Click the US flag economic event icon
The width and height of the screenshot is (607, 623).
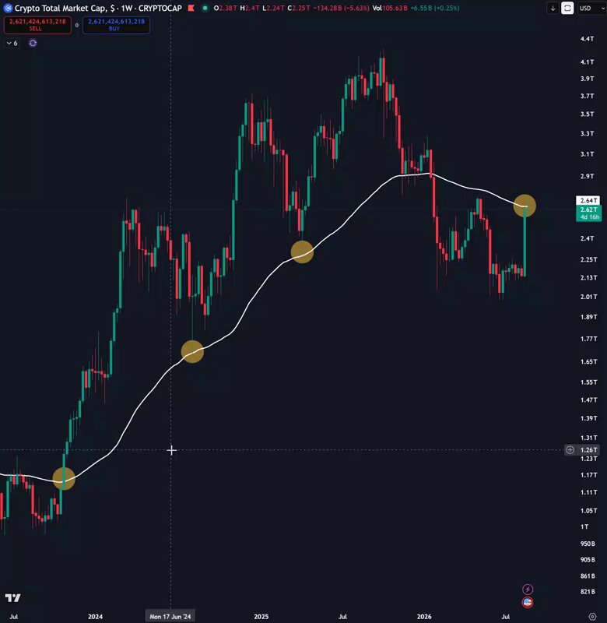pyautogui.click(x=527, y=602)
